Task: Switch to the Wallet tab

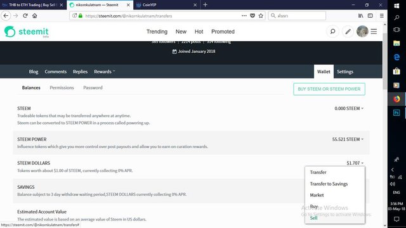Action: (324, 72)
